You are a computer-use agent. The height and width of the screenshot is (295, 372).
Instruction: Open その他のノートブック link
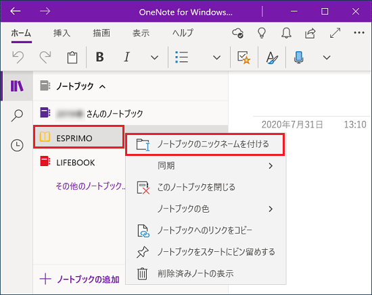pos(91,186)
